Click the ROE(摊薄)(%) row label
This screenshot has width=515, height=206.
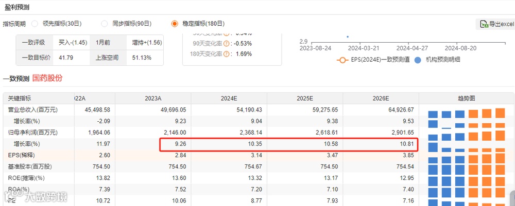point(26,178)
